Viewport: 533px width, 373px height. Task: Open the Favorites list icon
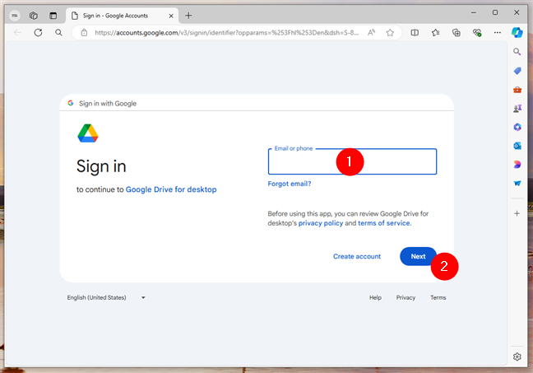[435, 33]
